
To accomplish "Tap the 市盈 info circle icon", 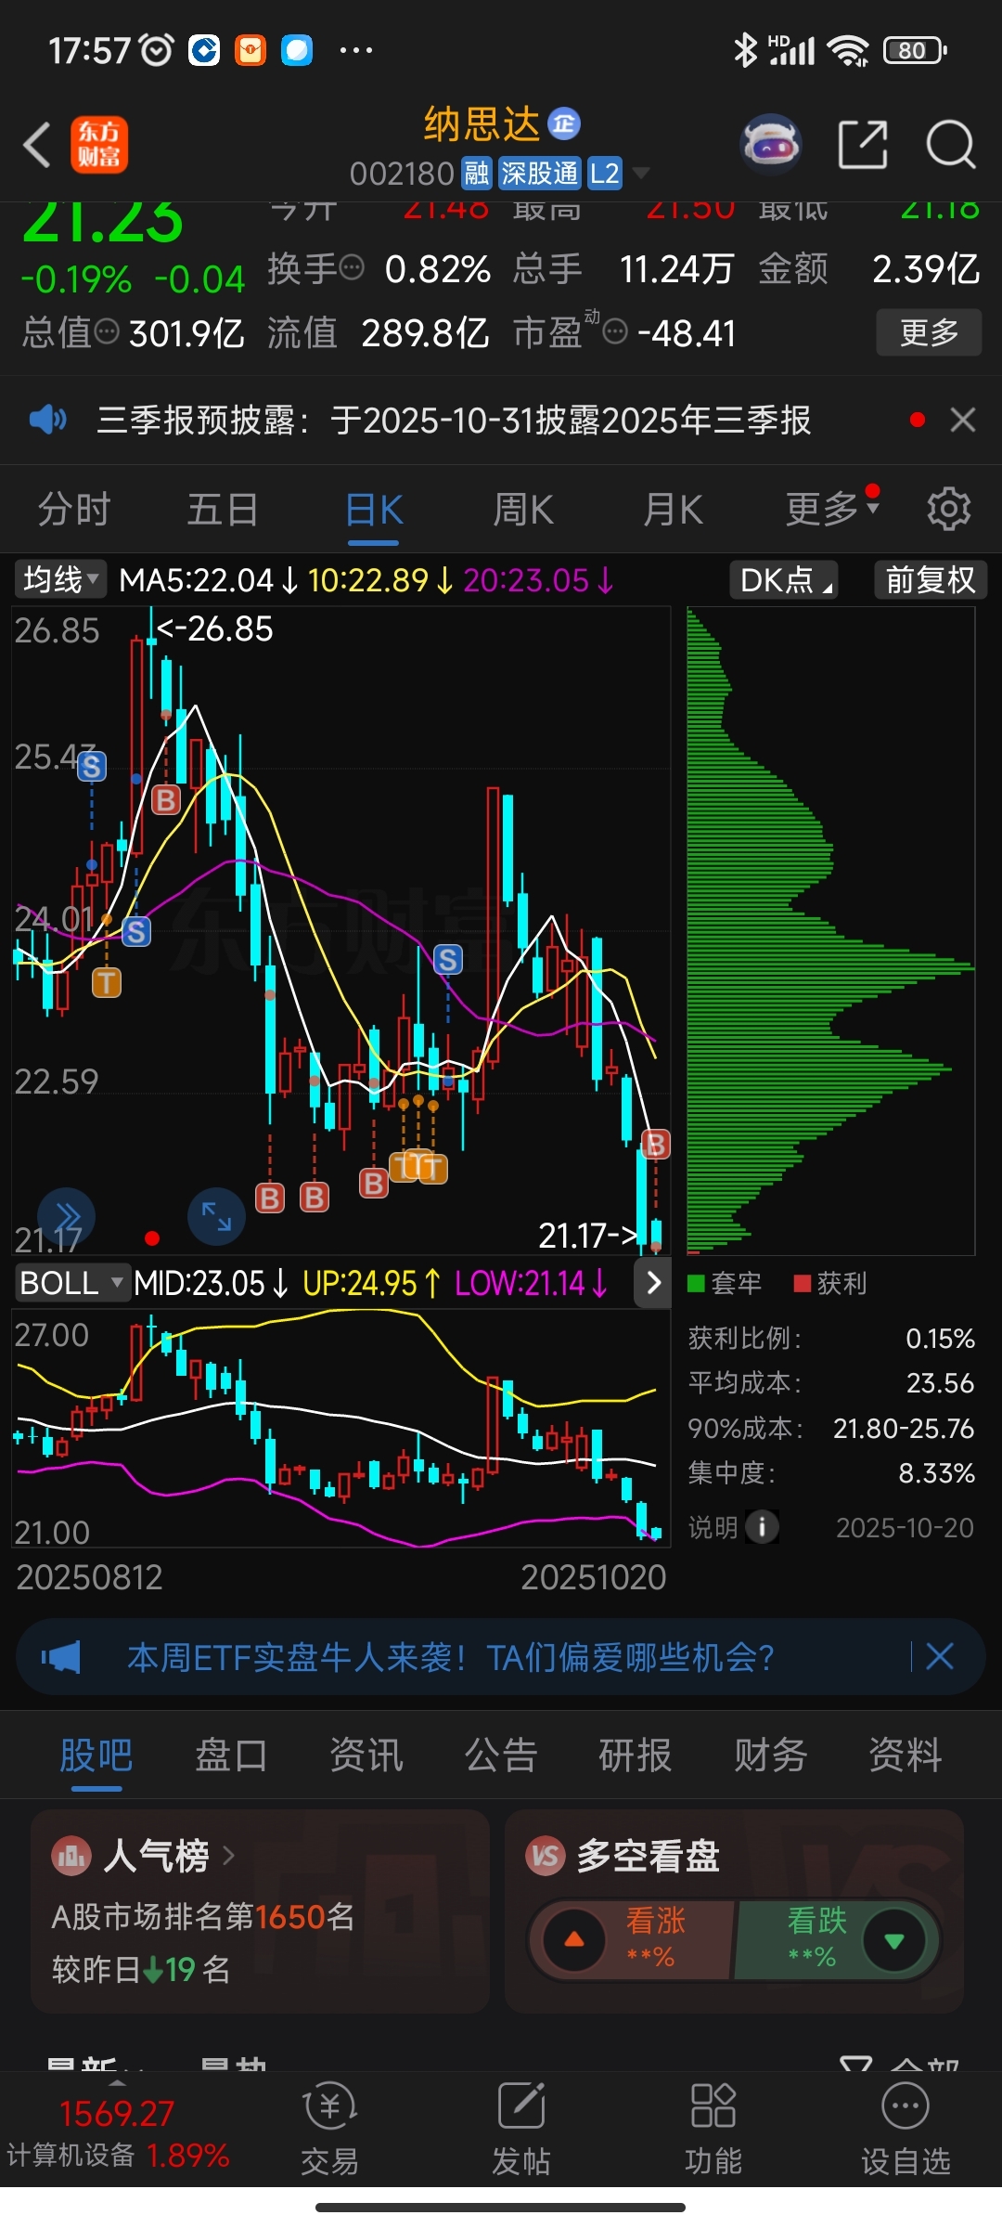I will tap(615, 331).
